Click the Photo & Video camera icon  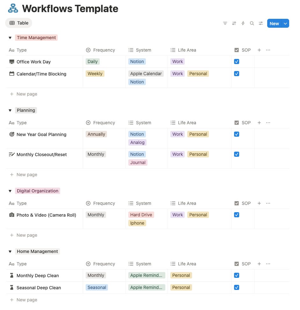12,215
